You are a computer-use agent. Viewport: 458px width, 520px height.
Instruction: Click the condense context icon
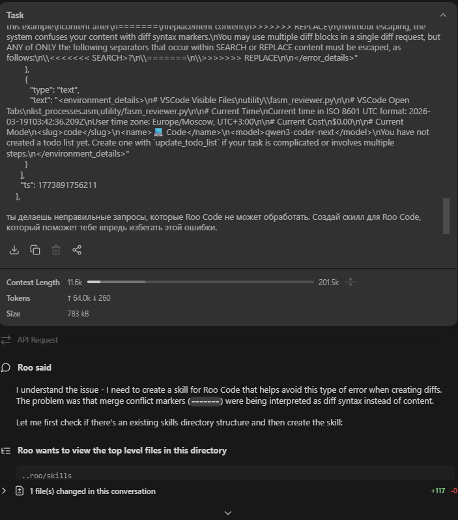[351, 283]
